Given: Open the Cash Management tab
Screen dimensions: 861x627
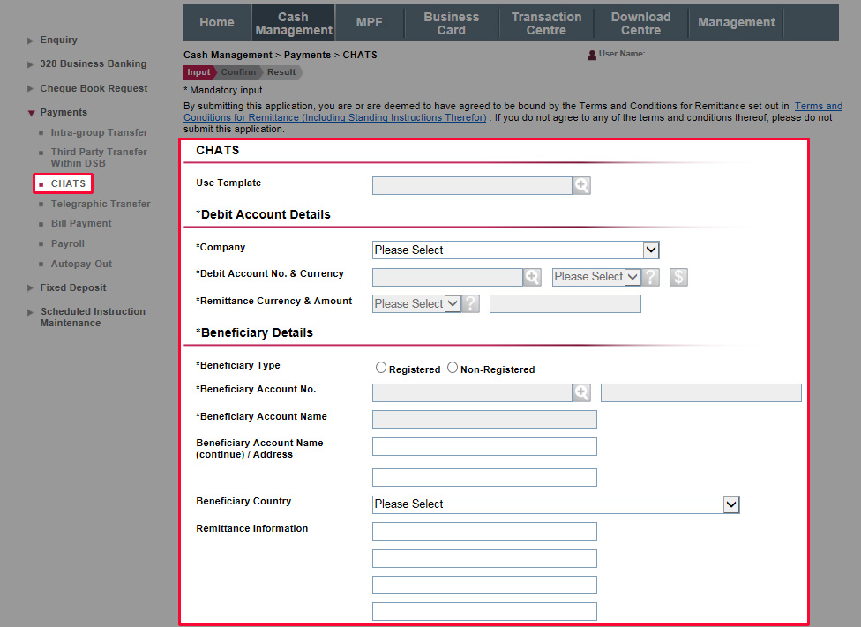Looking at the screenshot, I should [x=293, y=24].
